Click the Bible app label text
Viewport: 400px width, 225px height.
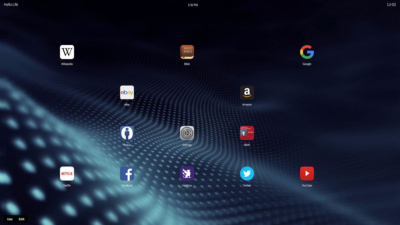pyautogui.click(x=187, y=64)
